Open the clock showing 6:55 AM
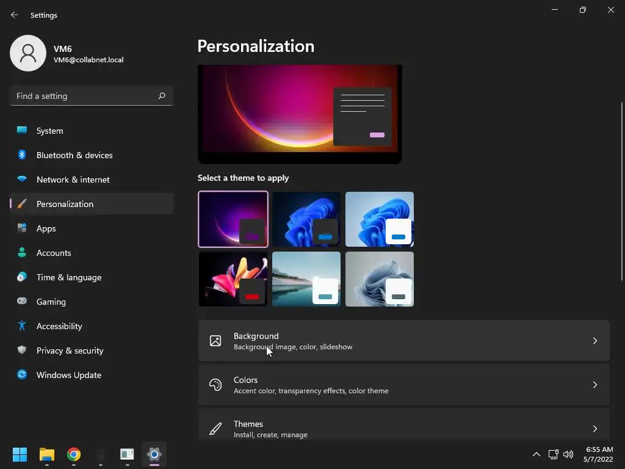625x469 pixels. pos(598,454)
